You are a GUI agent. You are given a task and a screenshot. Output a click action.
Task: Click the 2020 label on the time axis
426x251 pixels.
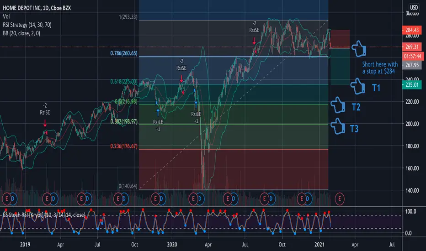point(172,245)
